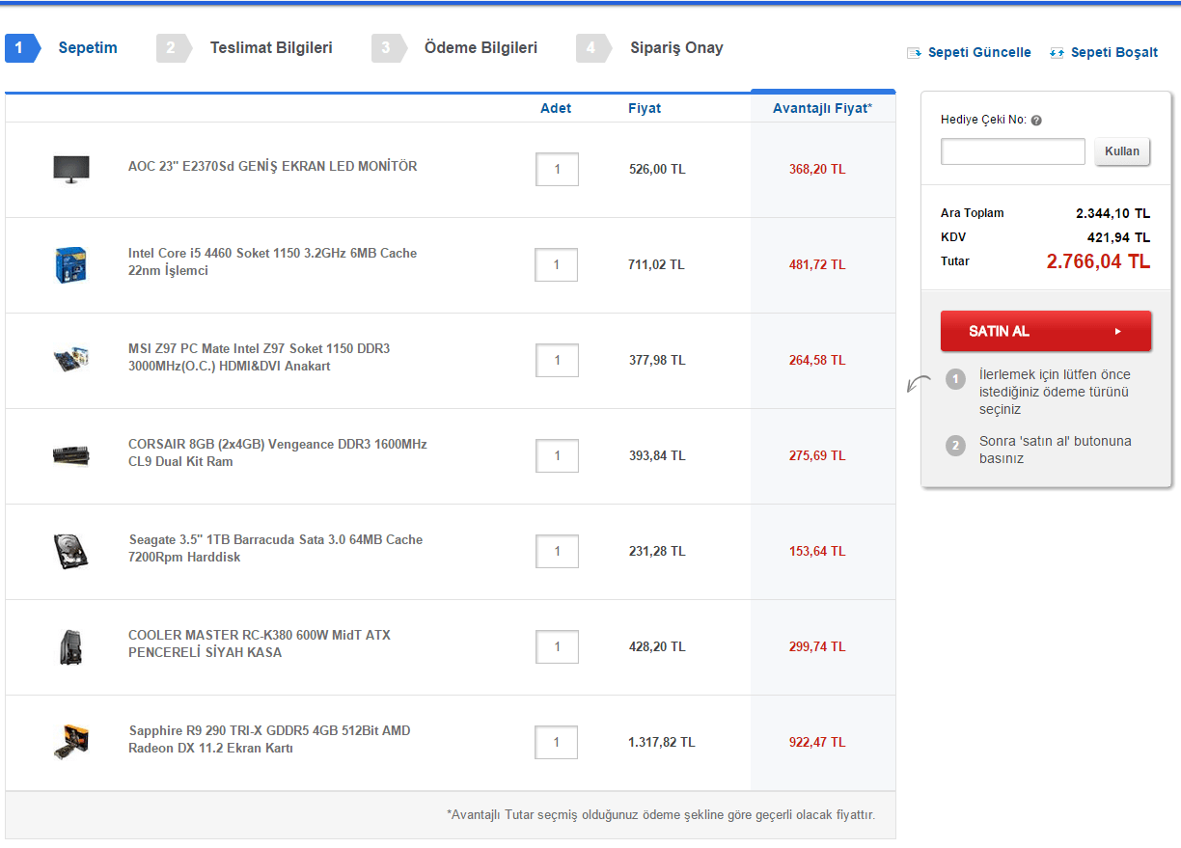Focus the Hediye Çeki No input field
The image size is (1181, 848).
(x=1013, y=151)
